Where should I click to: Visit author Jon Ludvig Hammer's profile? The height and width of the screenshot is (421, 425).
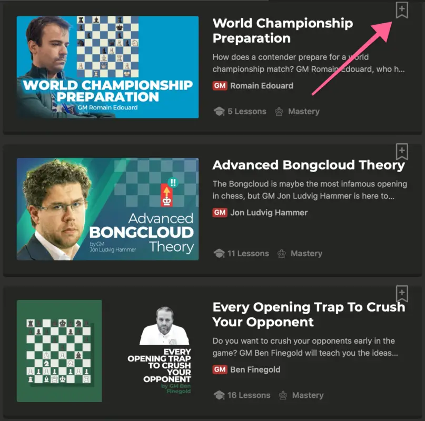269,213
